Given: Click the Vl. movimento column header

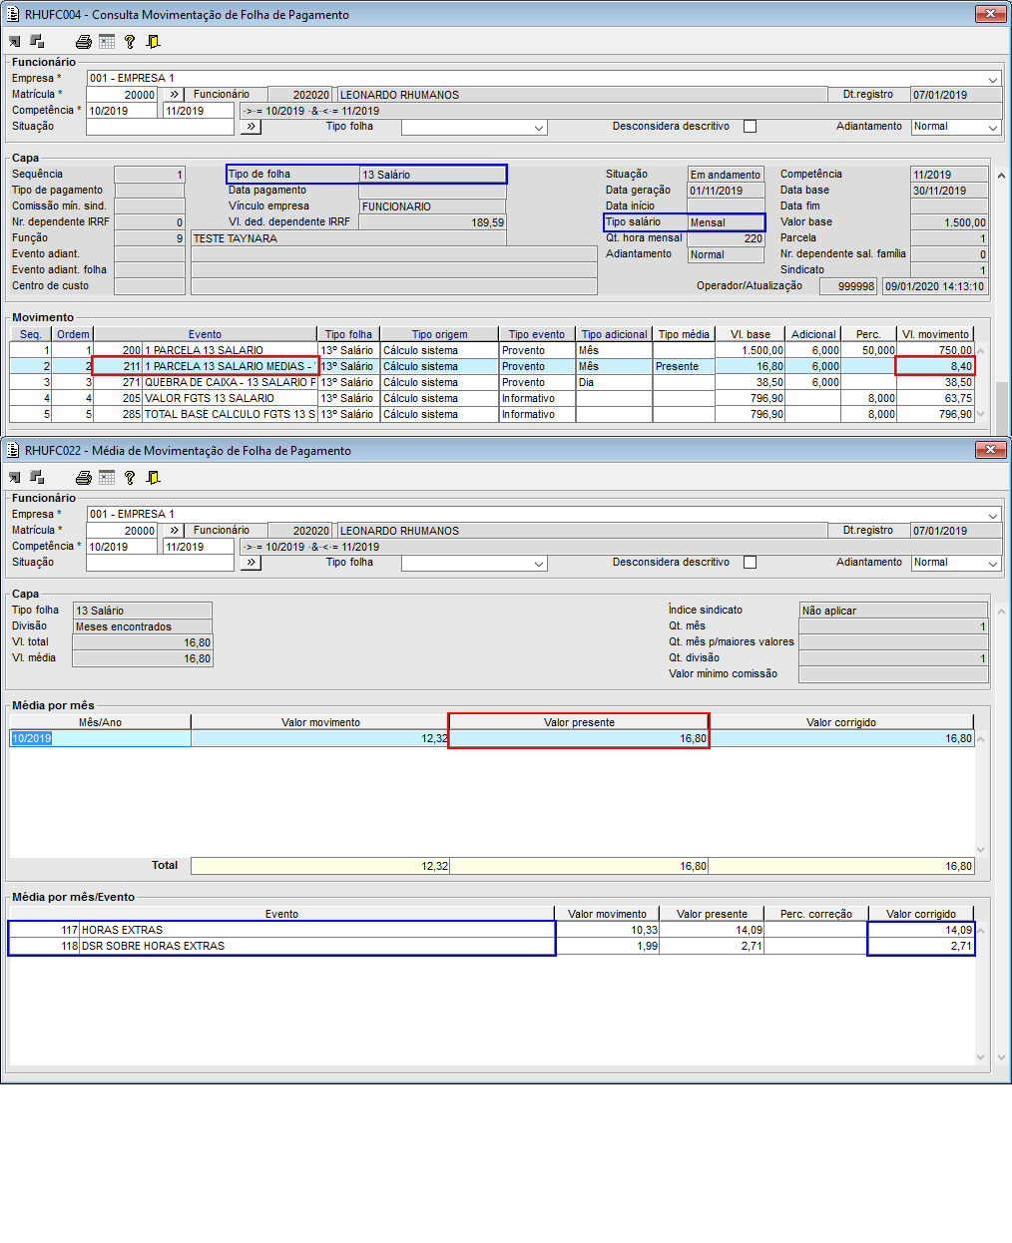Looking at the screenshot, I should pos(935,334).
